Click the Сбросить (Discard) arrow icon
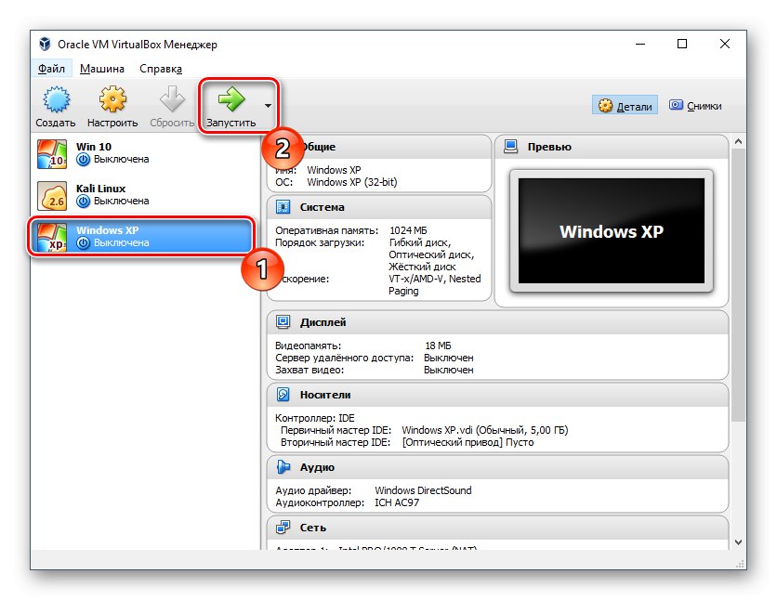777x600 pixels. (172, 99)
